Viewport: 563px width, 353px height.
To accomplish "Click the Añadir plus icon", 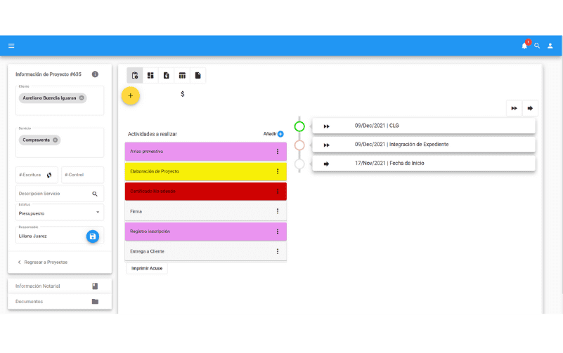I will coord(280,133).
